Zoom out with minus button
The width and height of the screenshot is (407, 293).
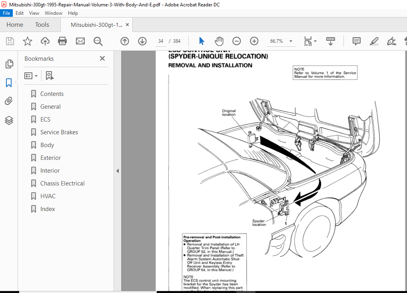pyautogui.click(x=236, y=41)
